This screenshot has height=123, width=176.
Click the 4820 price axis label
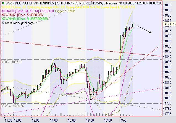click(x=168, y=77)
